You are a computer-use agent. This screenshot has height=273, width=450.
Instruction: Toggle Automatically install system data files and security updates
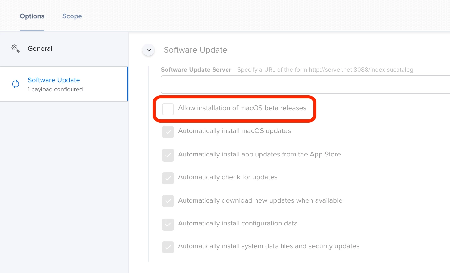click(168, 247)
